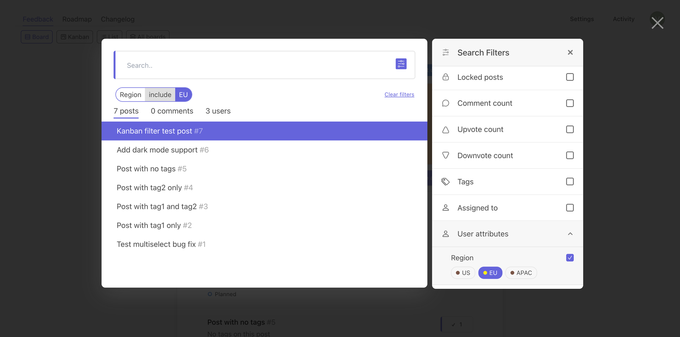Deselect the EU region chip

pos(490,273)
